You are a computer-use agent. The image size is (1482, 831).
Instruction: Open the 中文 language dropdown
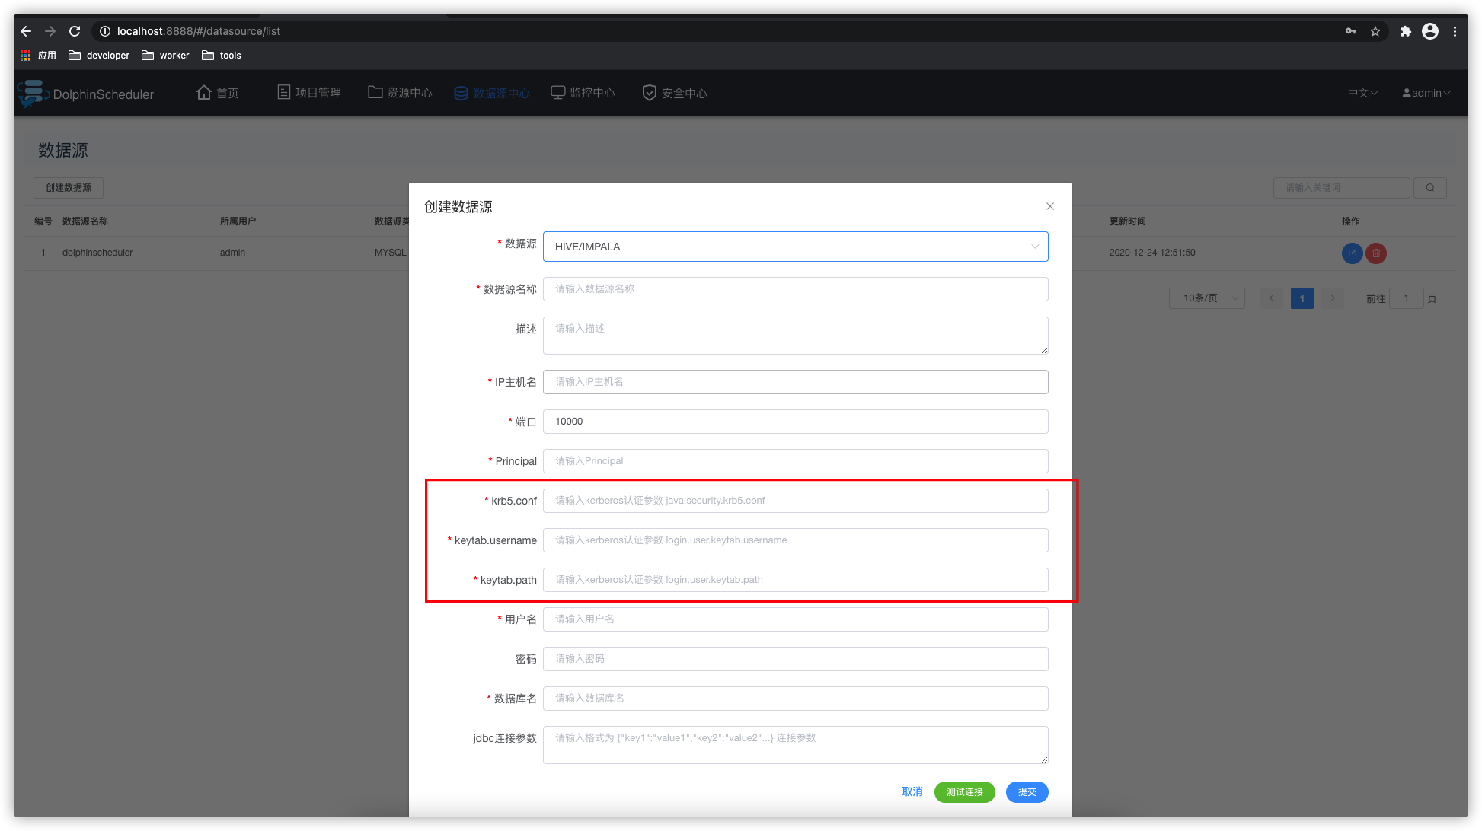pyautogui.click(x=1362, y=93)
